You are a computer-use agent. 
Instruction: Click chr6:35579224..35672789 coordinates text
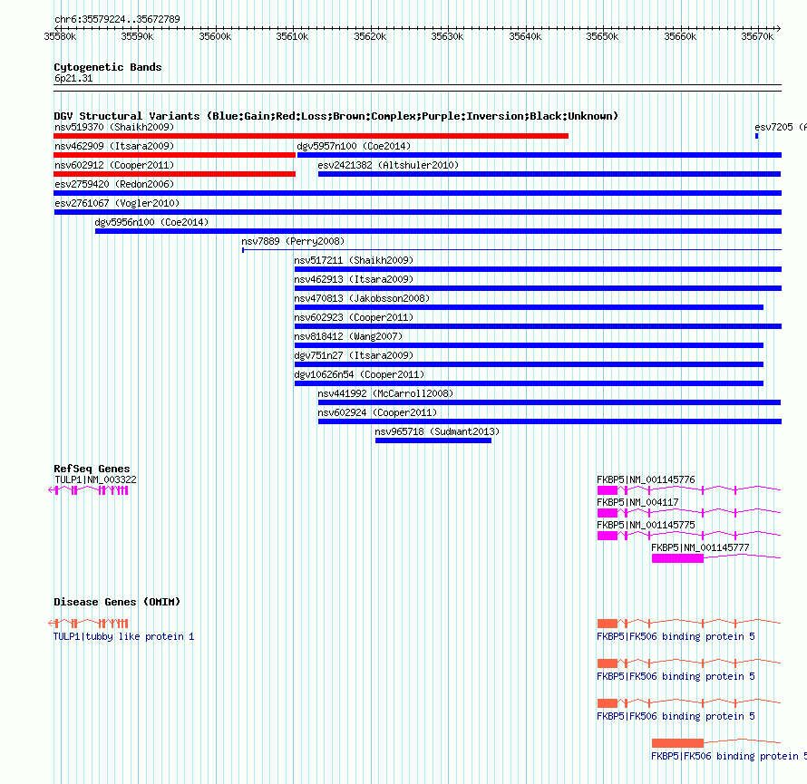point(117,19)
